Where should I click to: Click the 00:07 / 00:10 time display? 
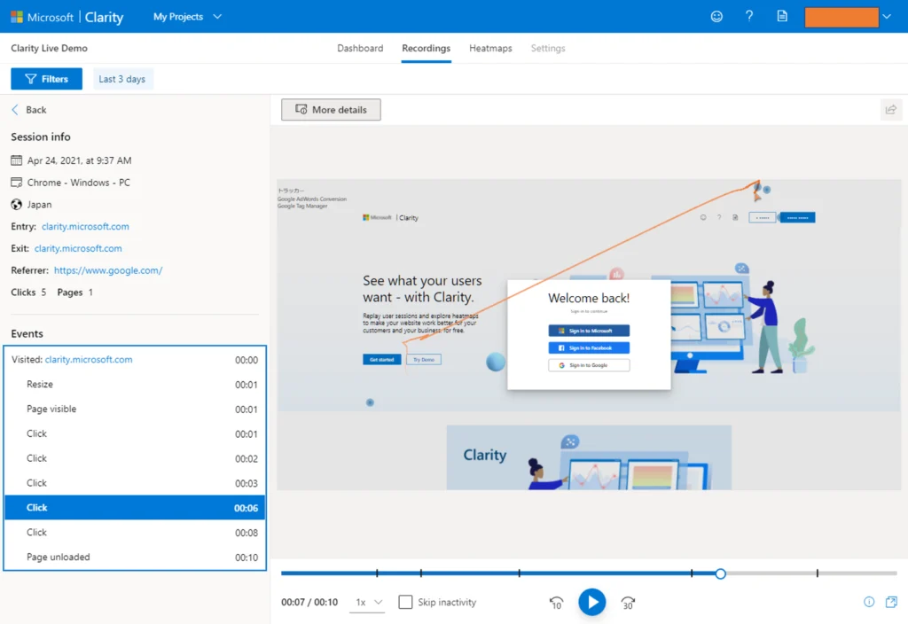309,602
